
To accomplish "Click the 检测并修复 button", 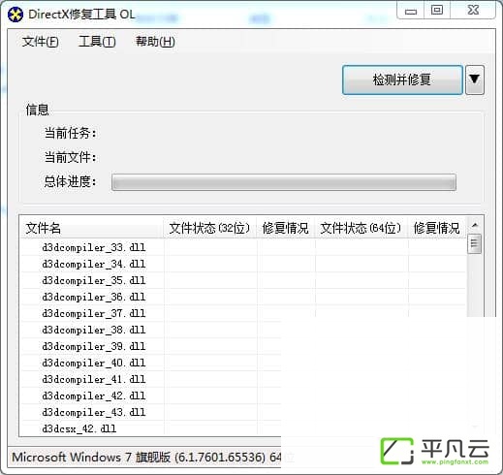I will click(x=402, y=79).
